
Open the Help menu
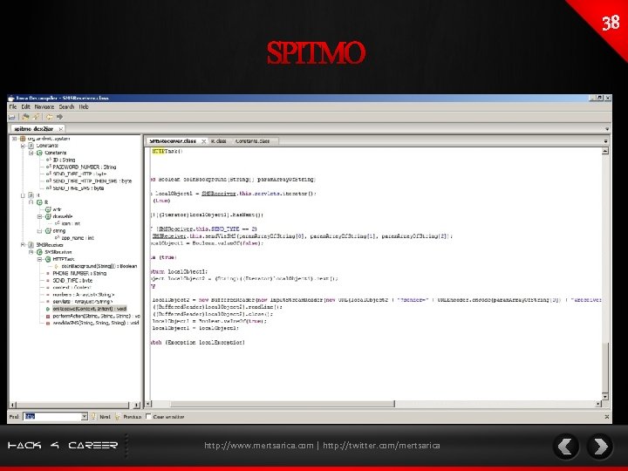[x=84, y=107]
